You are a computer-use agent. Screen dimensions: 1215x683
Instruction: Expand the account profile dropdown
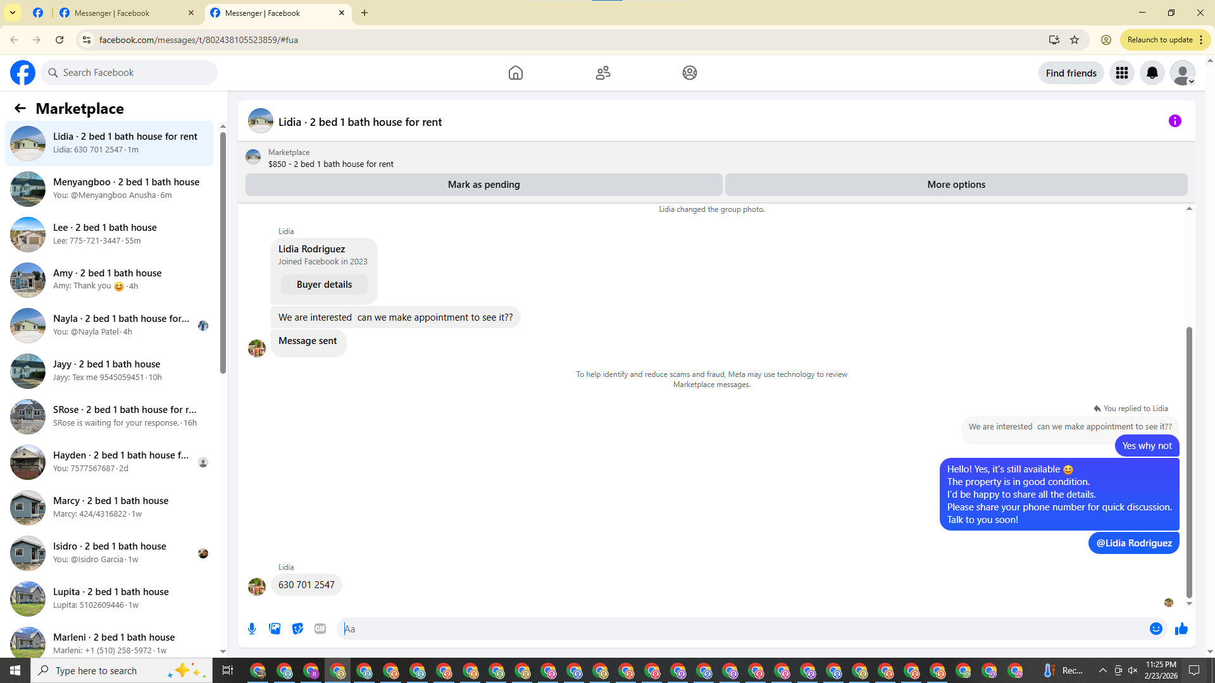(1182, 73)
